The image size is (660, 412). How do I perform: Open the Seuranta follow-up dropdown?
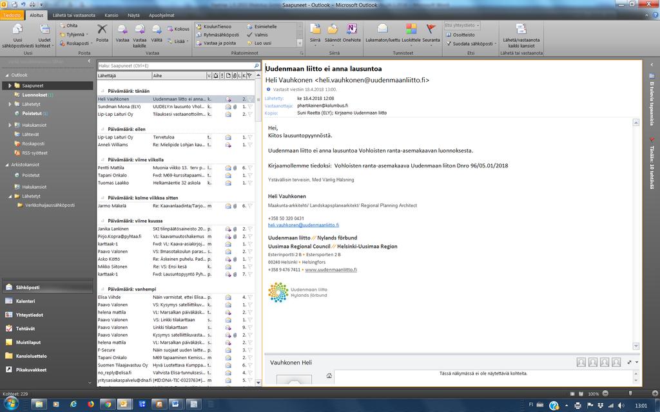pyautogui.click(x=431, y=35)
